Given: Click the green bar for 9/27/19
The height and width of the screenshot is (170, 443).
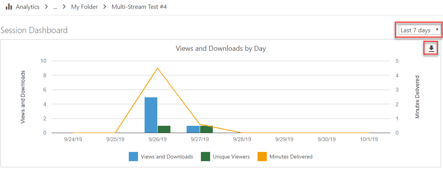Looking at the screenshot, I should point(206,129).
